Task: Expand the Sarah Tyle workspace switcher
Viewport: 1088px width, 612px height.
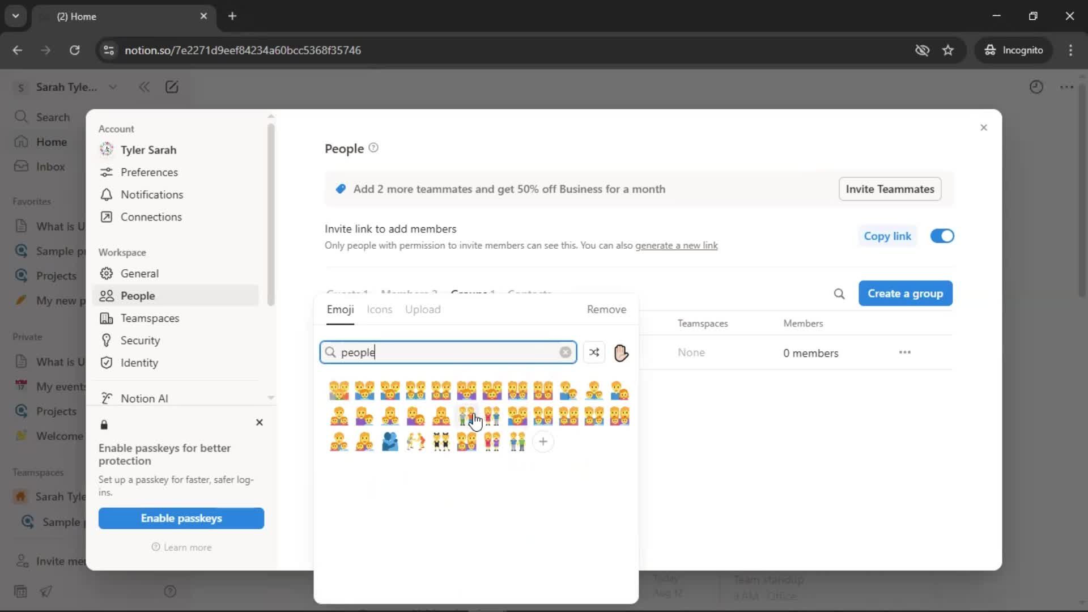Action: [66, 87]
